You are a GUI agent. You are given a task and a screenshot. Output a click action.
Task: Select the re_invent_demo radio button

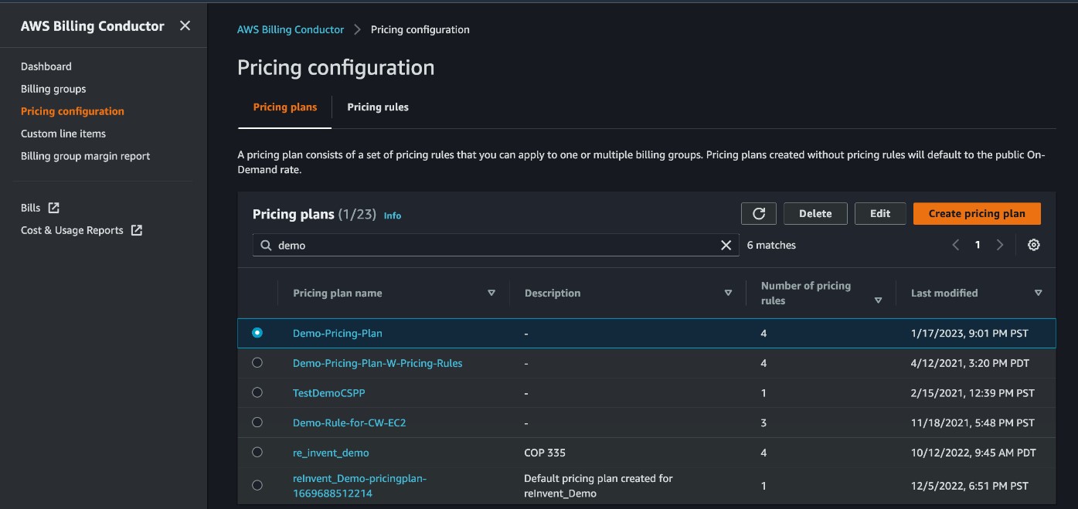point(257,452)
